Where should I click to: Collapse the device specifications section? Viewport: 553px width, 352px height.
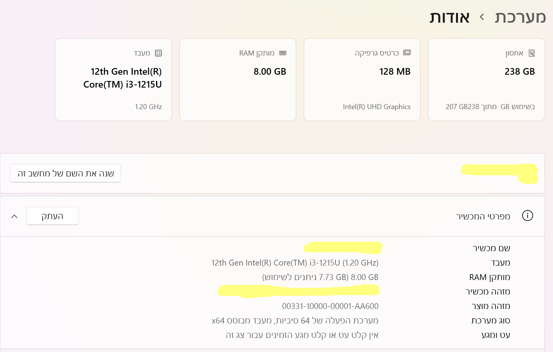tap(14, 216)
